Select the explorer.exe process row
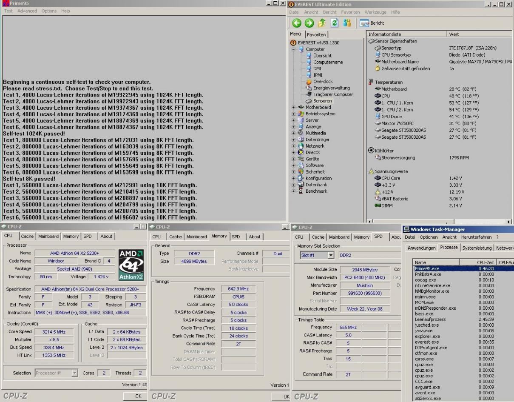Viewport: 514px width, 402px height. pos(463,336)
